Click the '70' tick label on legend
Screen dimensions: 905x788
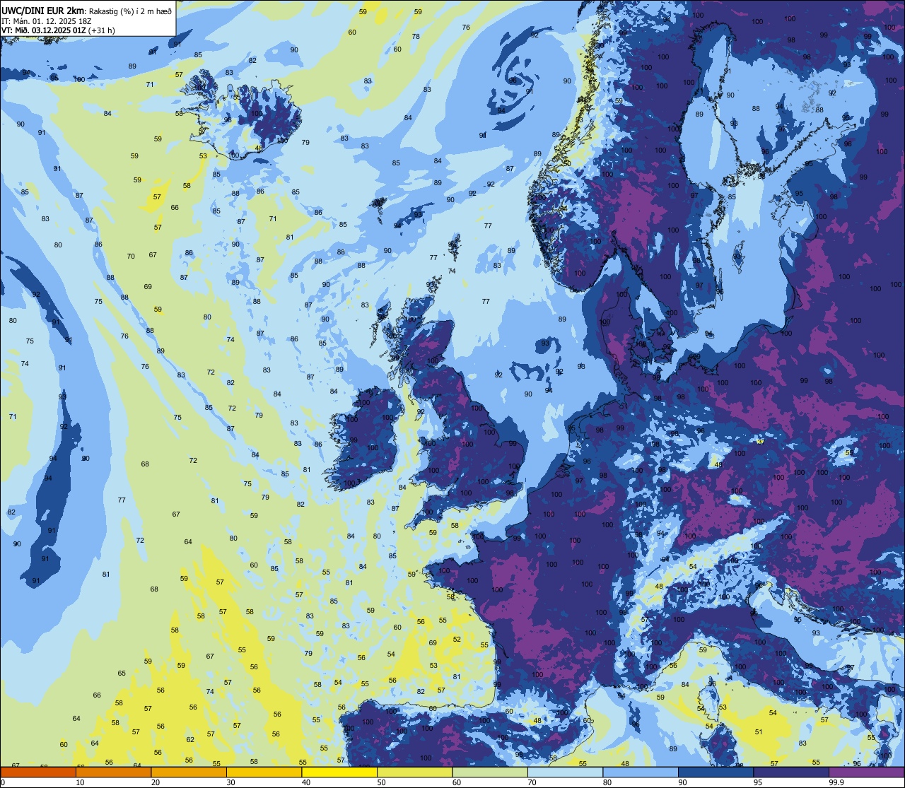(x=532, y=782)
